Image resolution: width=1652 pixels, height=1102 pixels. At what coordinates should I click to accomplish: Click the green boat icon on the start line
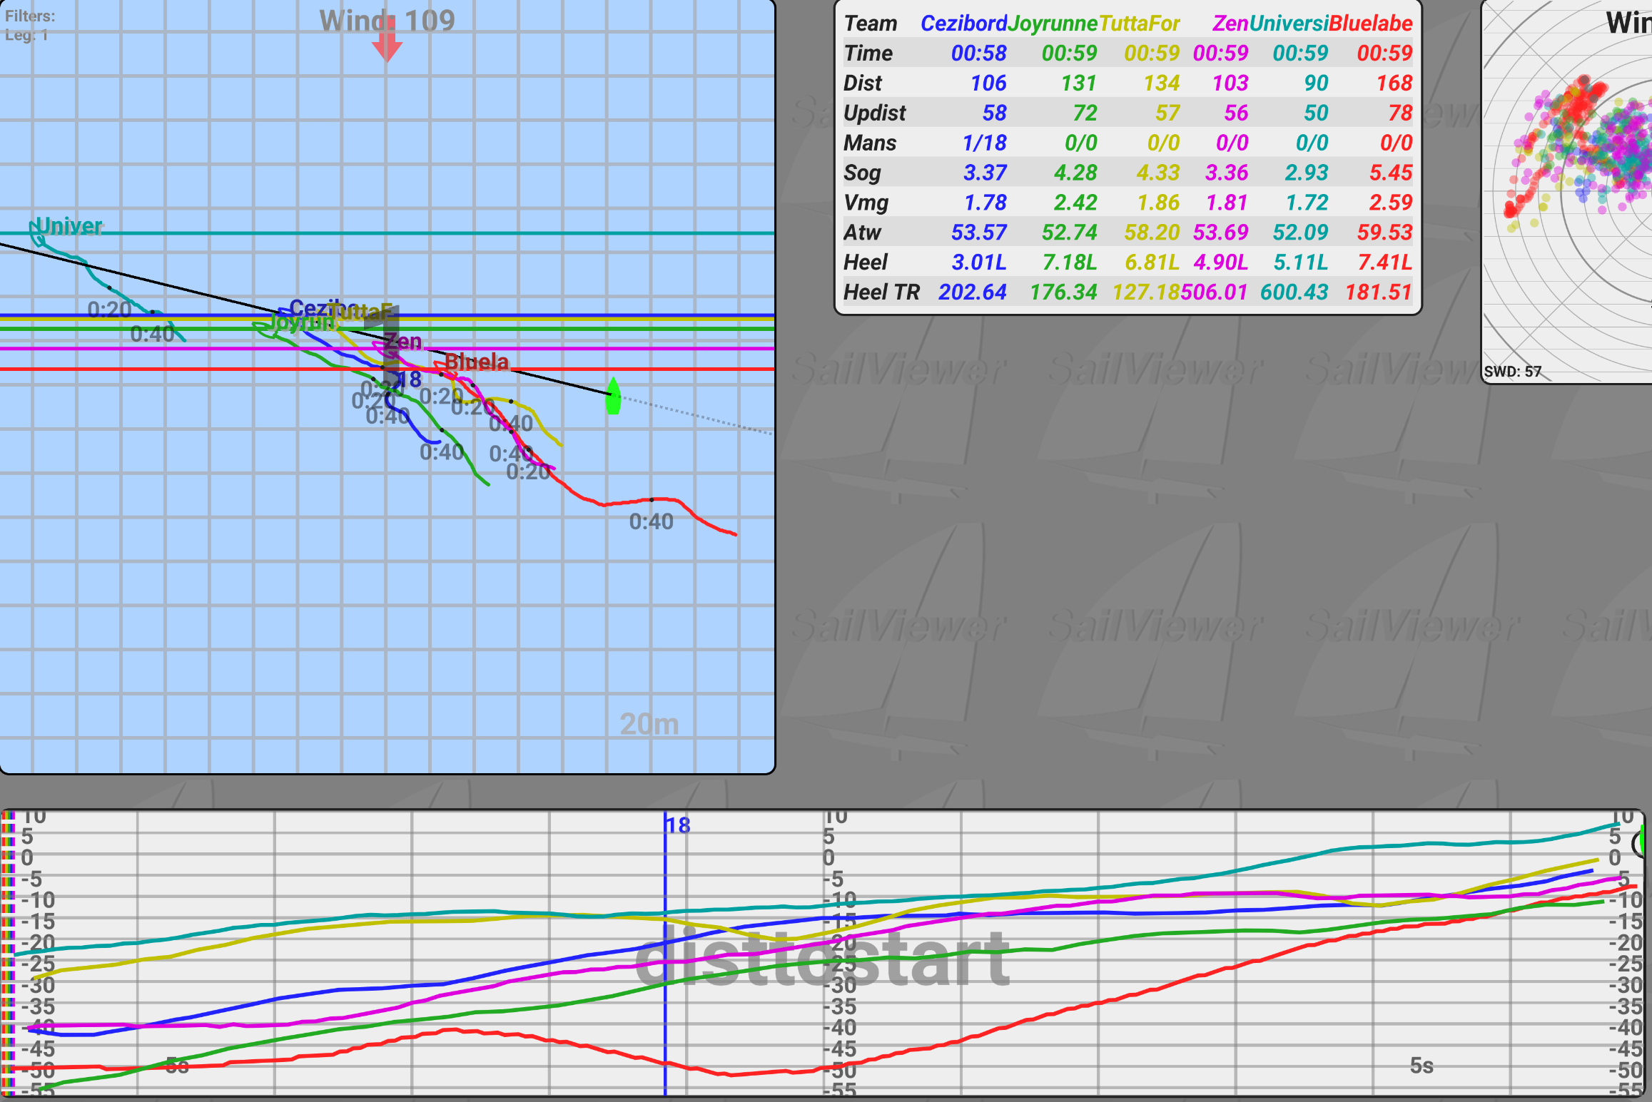coord(612,397)
